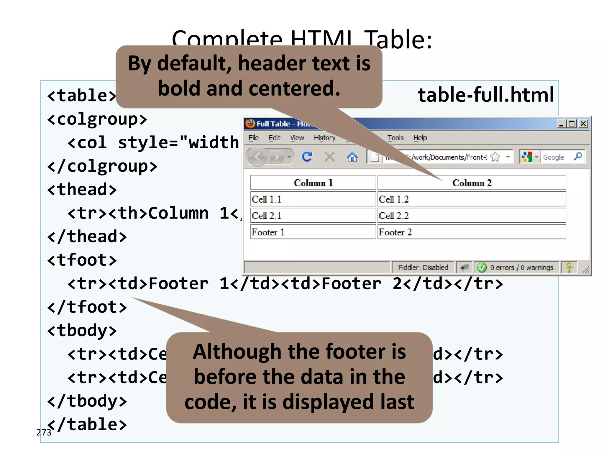The image size is (604, 453).
Task: Click the Footer 1 table cell
Action: 313,232
